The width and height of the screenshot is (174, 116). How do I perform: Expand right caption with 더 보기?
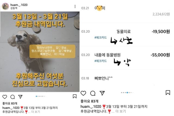coord(121,111)
